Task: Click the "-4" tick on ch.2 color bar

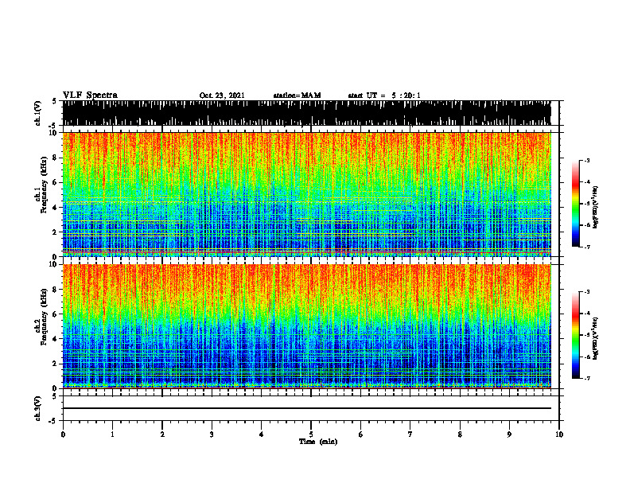Action: click(586, 314)
